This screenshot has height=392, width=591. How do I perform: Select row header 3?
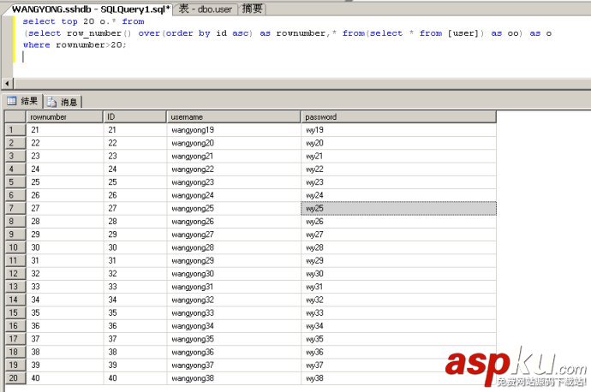[15, 156]
